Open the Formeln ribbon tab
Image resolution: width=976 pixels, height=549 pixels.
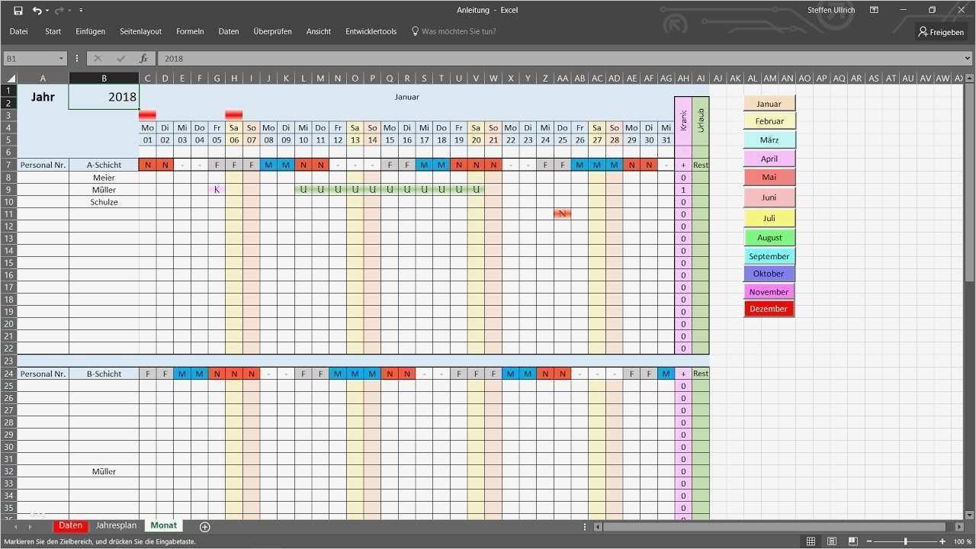[190, 32]
